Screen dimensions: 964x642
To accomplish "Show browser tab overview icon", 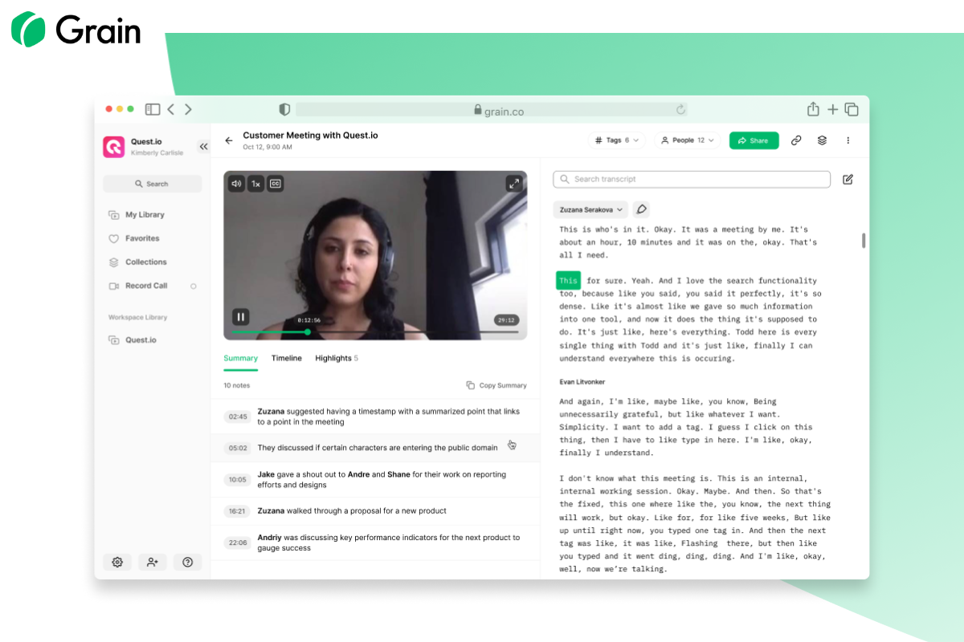I will pos(852,110).
